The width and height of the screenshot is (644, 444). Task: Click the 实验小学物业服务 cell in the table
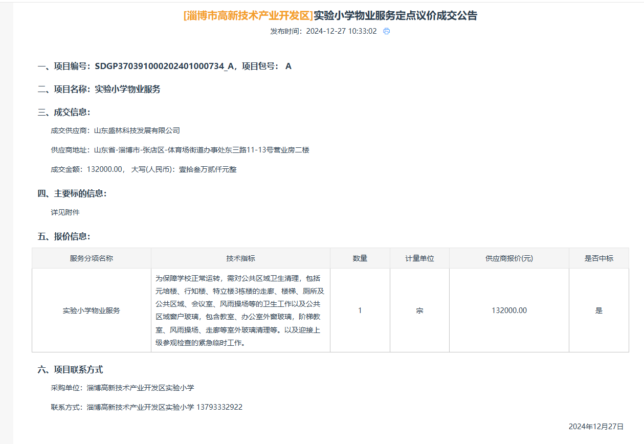tap(92, 310)
